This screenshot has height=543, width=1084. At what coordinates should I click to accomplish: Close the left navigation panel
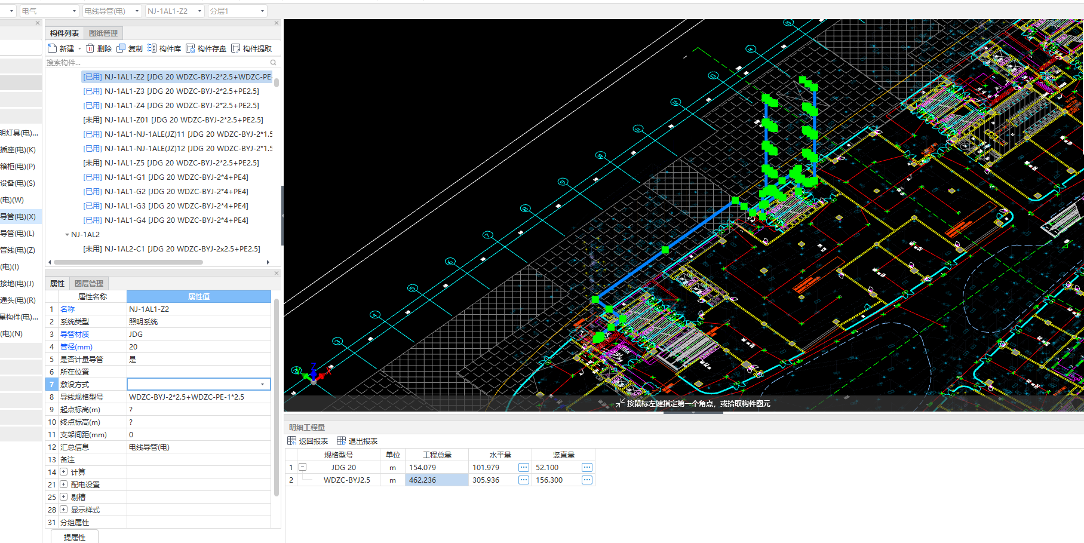(38, 23)
